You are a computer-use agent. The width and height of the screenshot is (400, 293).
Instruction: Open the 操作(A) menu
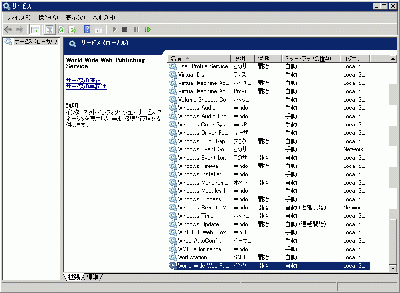pos(48,18)
